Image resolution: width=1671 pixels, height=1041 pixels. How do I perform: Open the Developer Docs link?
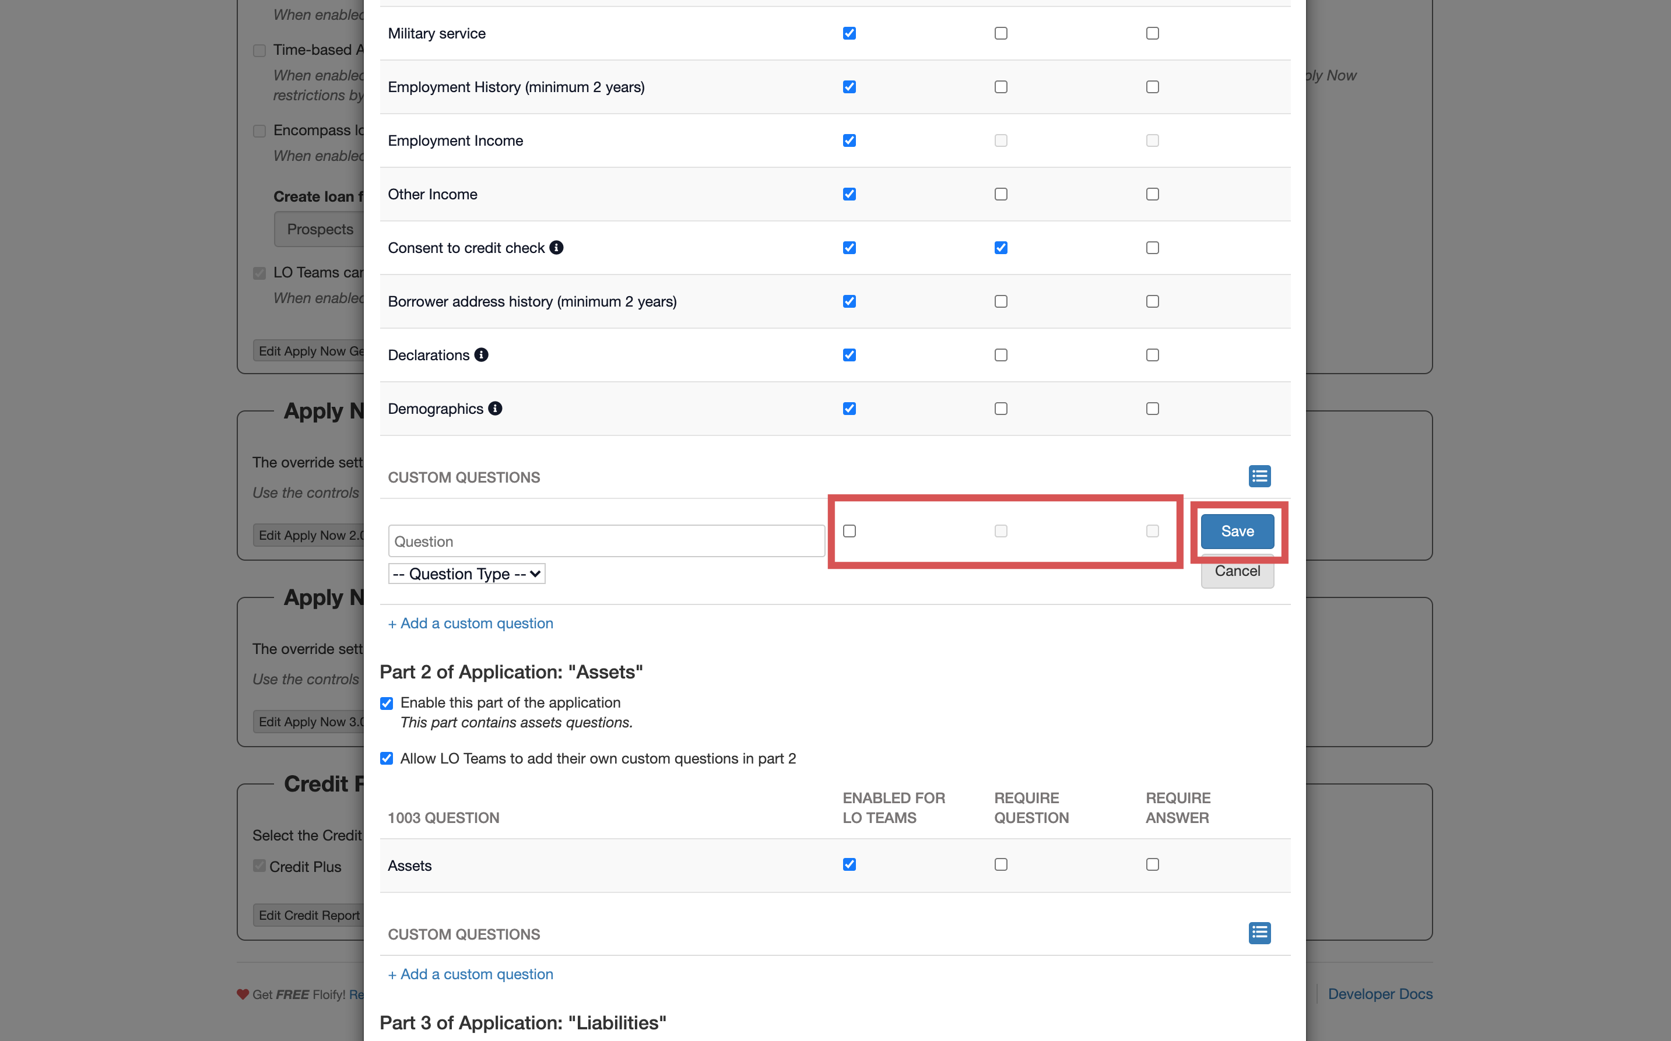tap(1379, 993)
